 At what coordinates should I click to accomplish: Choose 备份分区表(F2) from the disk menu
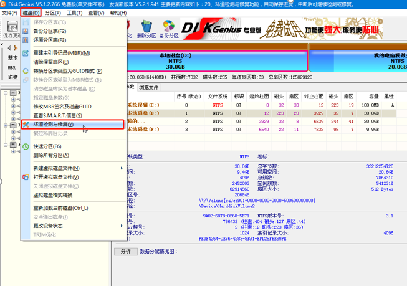coord(49,31)
